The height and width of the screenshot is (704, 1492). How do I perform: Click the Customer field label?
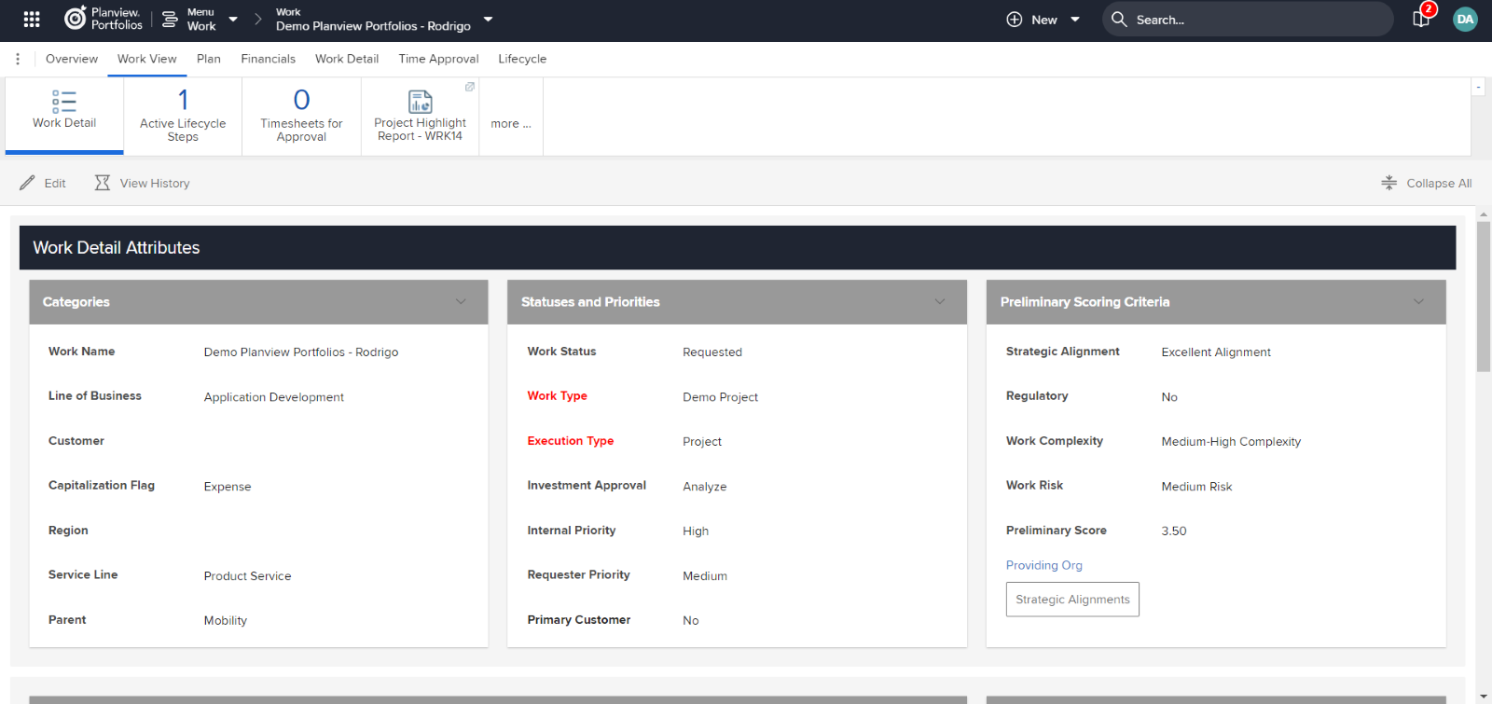tap(76, 441)
